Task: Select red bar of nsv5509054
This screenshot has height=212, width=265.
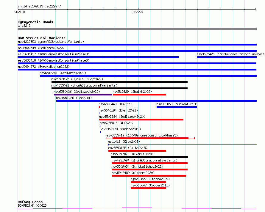Action: [x=149, y=169]
